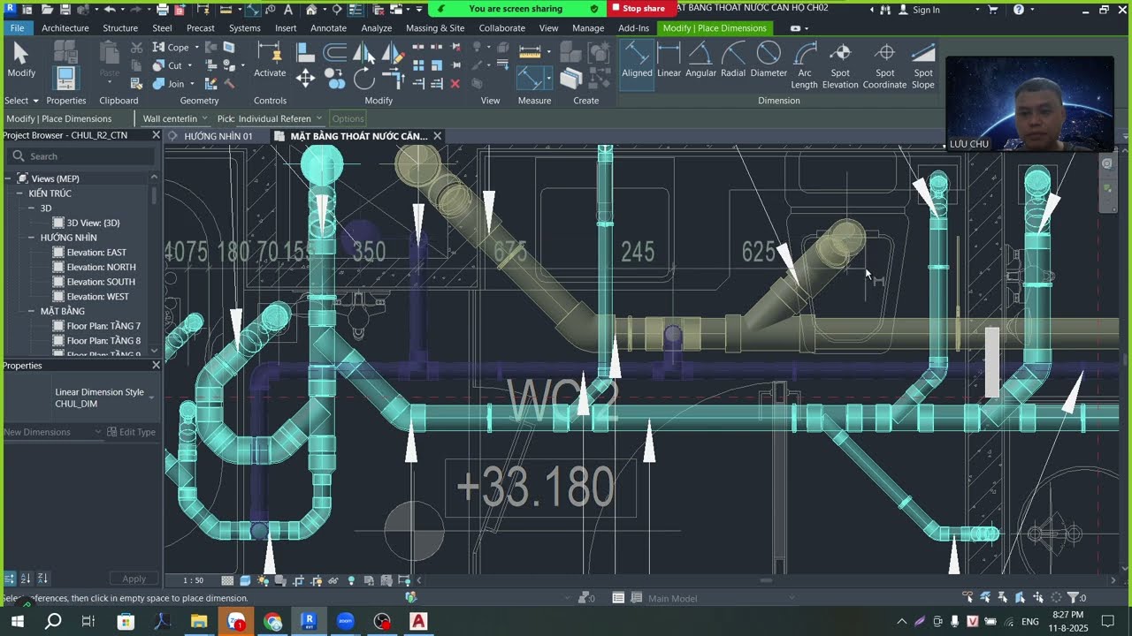Select the Angular dimension tool

[x=700, y=61]
